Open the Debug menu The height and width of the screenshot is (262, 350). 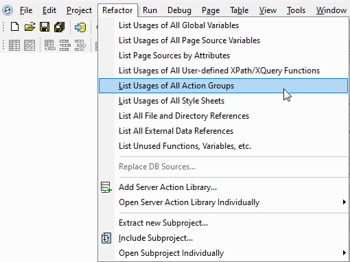tap(179, 10)
